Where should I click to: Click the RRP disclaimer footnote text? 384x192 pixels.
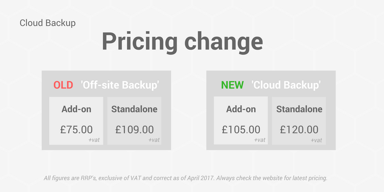(186, 178)
